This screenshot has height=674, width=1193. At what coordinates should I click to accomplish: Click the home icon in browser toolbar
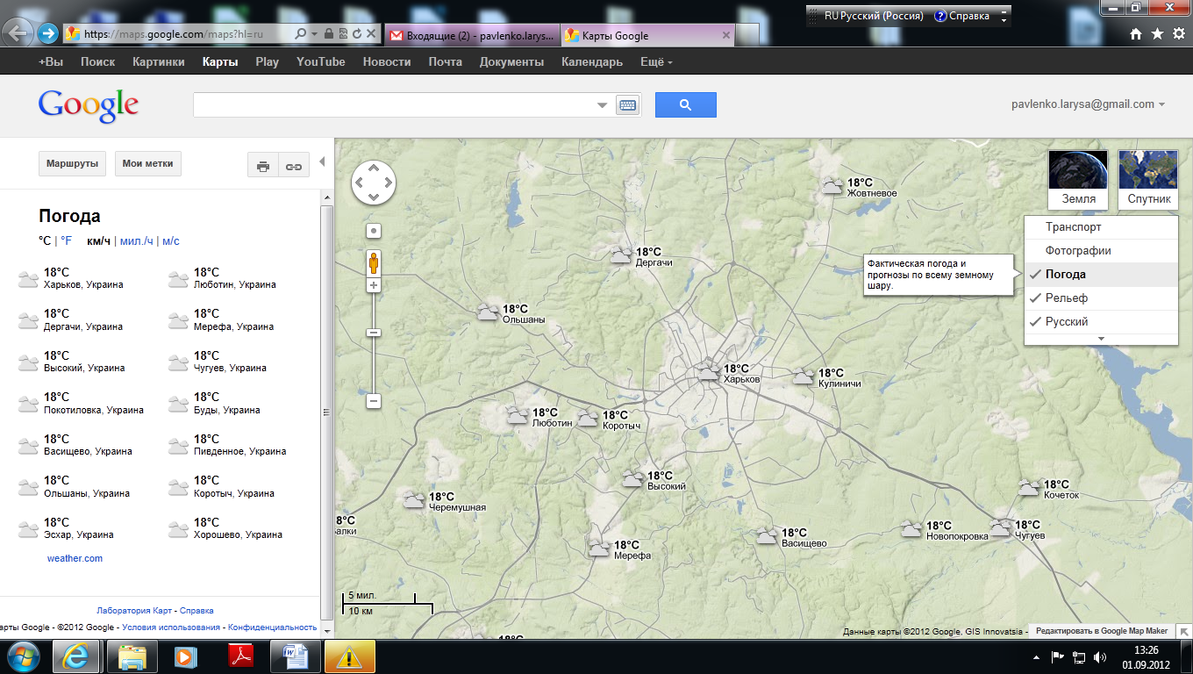1137,33
